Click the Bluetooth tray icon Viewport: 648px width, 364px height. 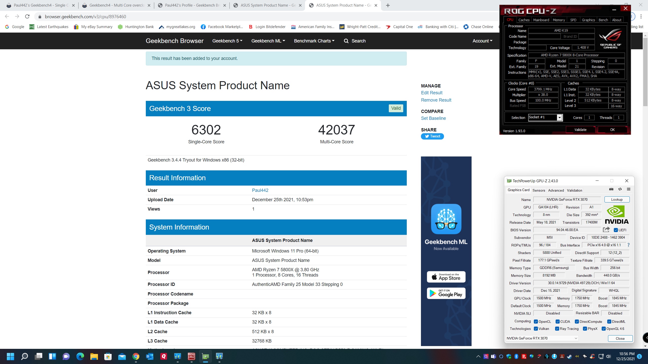point(516,356)
